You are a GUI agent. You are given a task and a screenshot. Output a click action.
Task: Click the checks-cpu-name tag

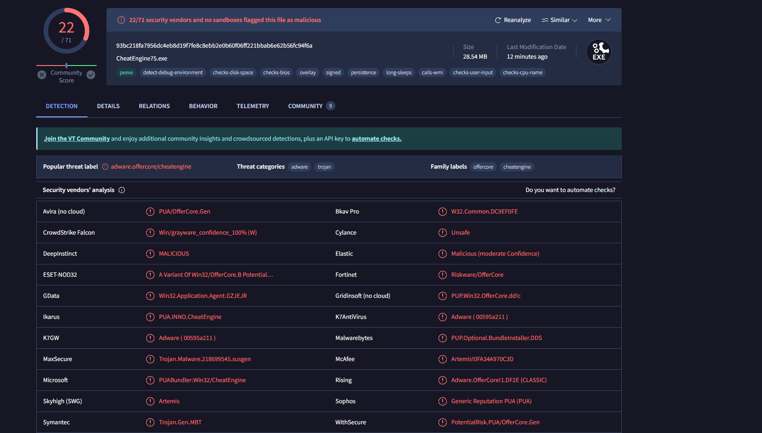point(522,73)
